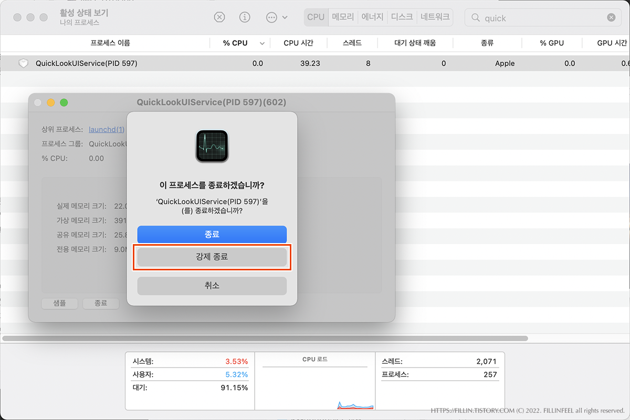The image size is (630, 420).
Task: Click the 사용자 5.32% value
Action: (236, 374)
